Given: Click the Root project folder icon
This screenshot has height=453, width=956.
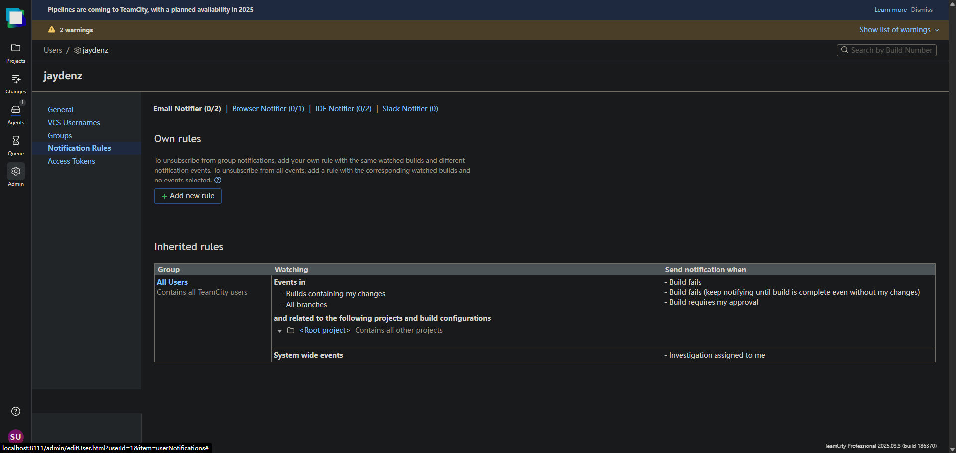Looking at the screenshot, I should [291, 330].
